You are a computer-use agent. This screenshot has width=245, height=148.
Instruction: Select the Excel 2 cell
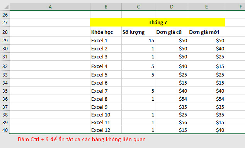[x=106, y=48]
